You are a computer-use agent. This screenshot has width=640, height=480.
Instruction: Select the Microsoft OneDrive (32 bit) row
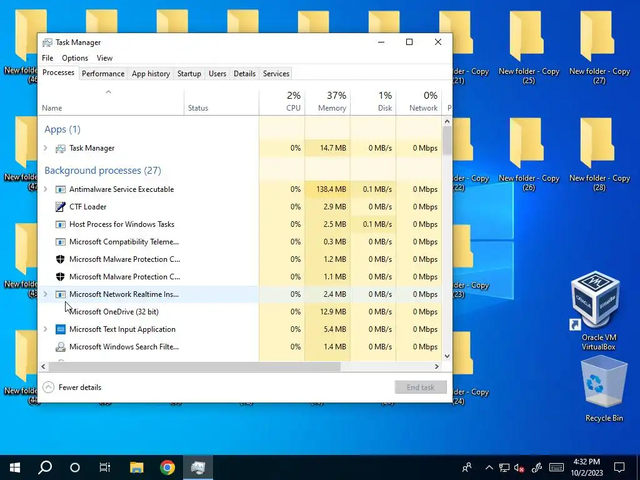pyautogui.click(x=240, y=312)
